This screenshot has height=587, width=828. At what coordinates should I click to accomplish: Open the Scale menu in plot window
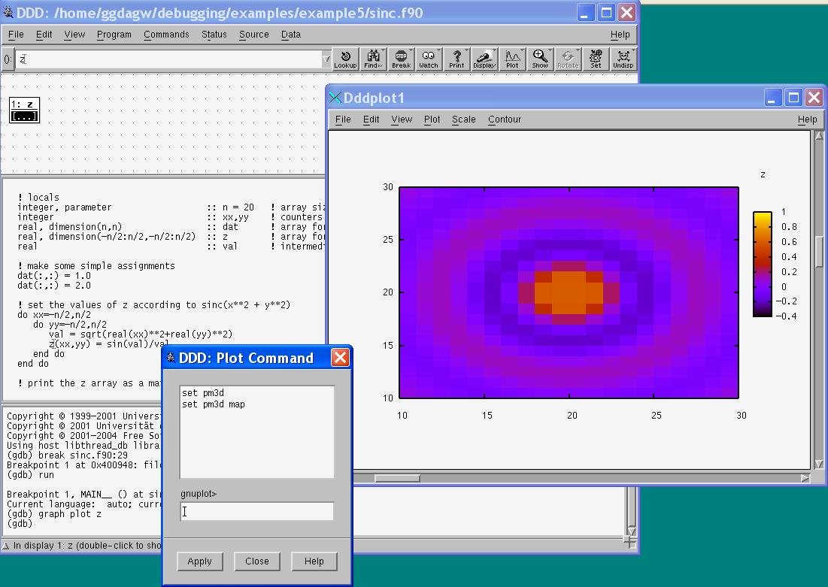click(463, 120)
